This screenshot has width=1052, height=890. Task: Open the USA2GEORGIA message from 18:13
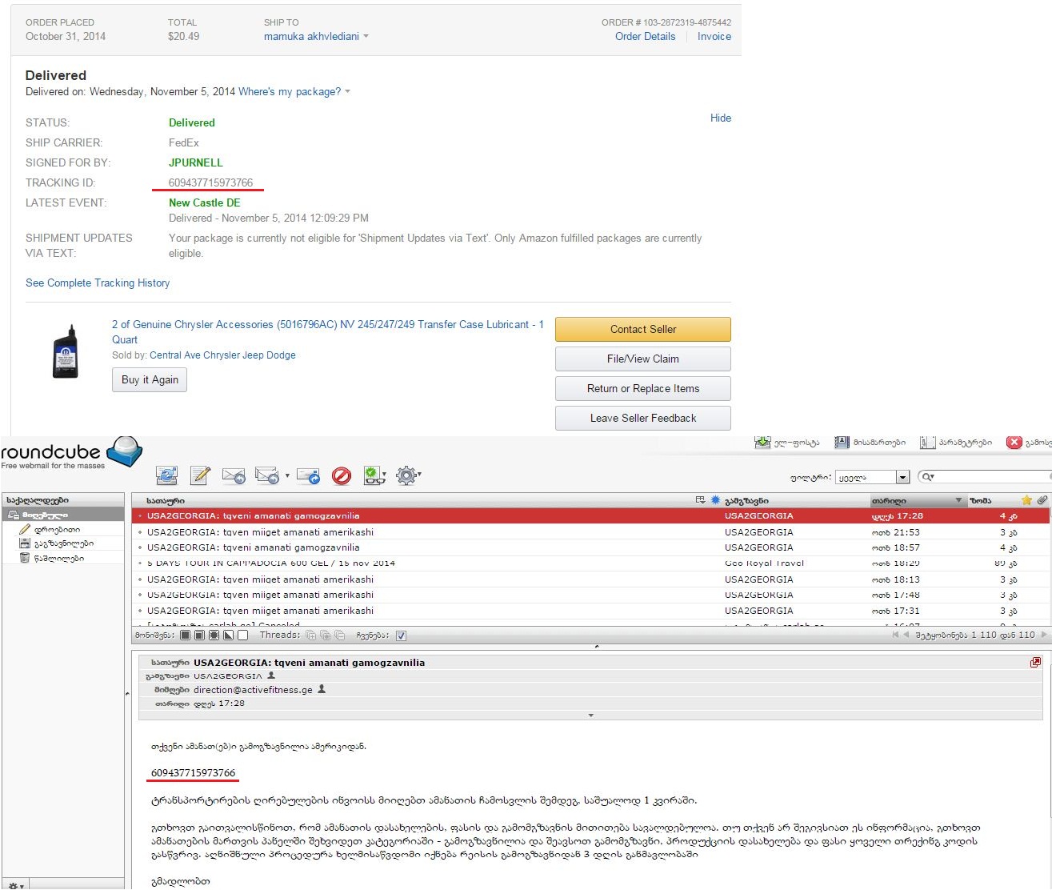pyautogui.click(x=590, y=579)
